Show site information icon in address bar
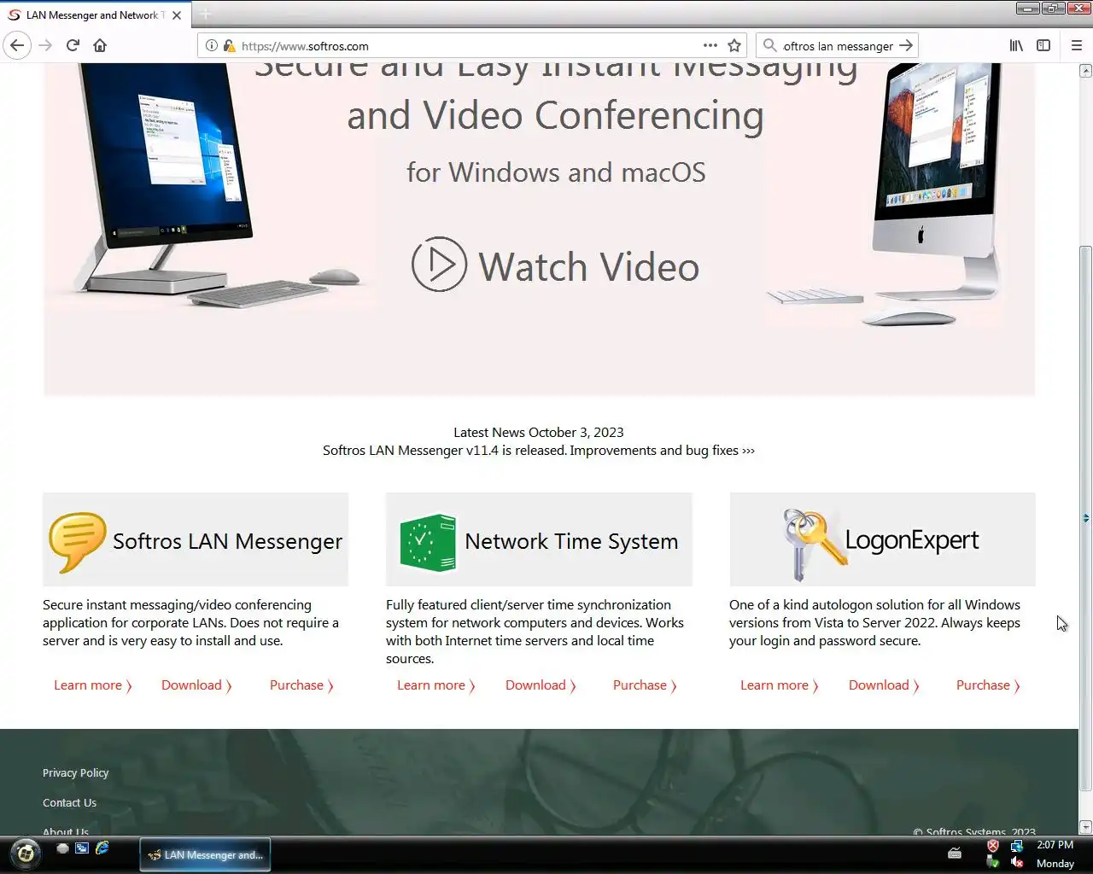The width and height of the screenshot is (1093, 874). click(x=211, y=46)
